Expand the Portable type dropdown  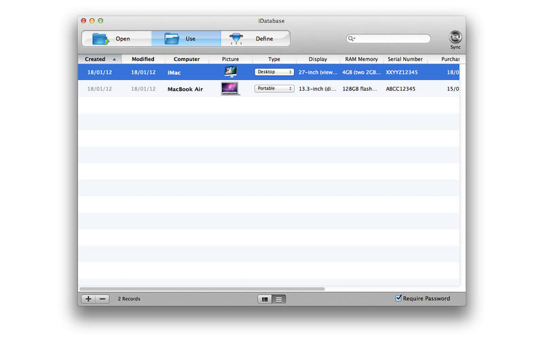(x=274, y=88)
